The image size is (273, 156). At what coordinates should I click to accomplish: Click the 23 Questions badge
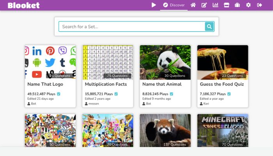click(x=232, y=76)
